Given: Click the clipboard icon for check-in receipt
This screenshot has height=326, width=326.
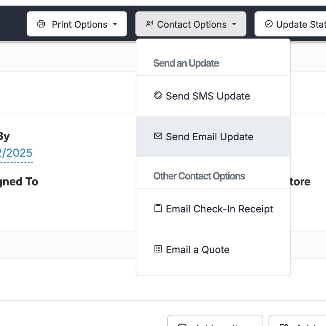Looking at the screenshot, I should pyautogui.click(x=158, y=209).
